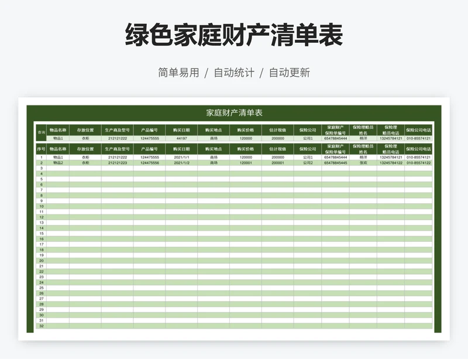
Task: Select 保险理赔电话 header in the 序号 list table
Action: (391, 149)
